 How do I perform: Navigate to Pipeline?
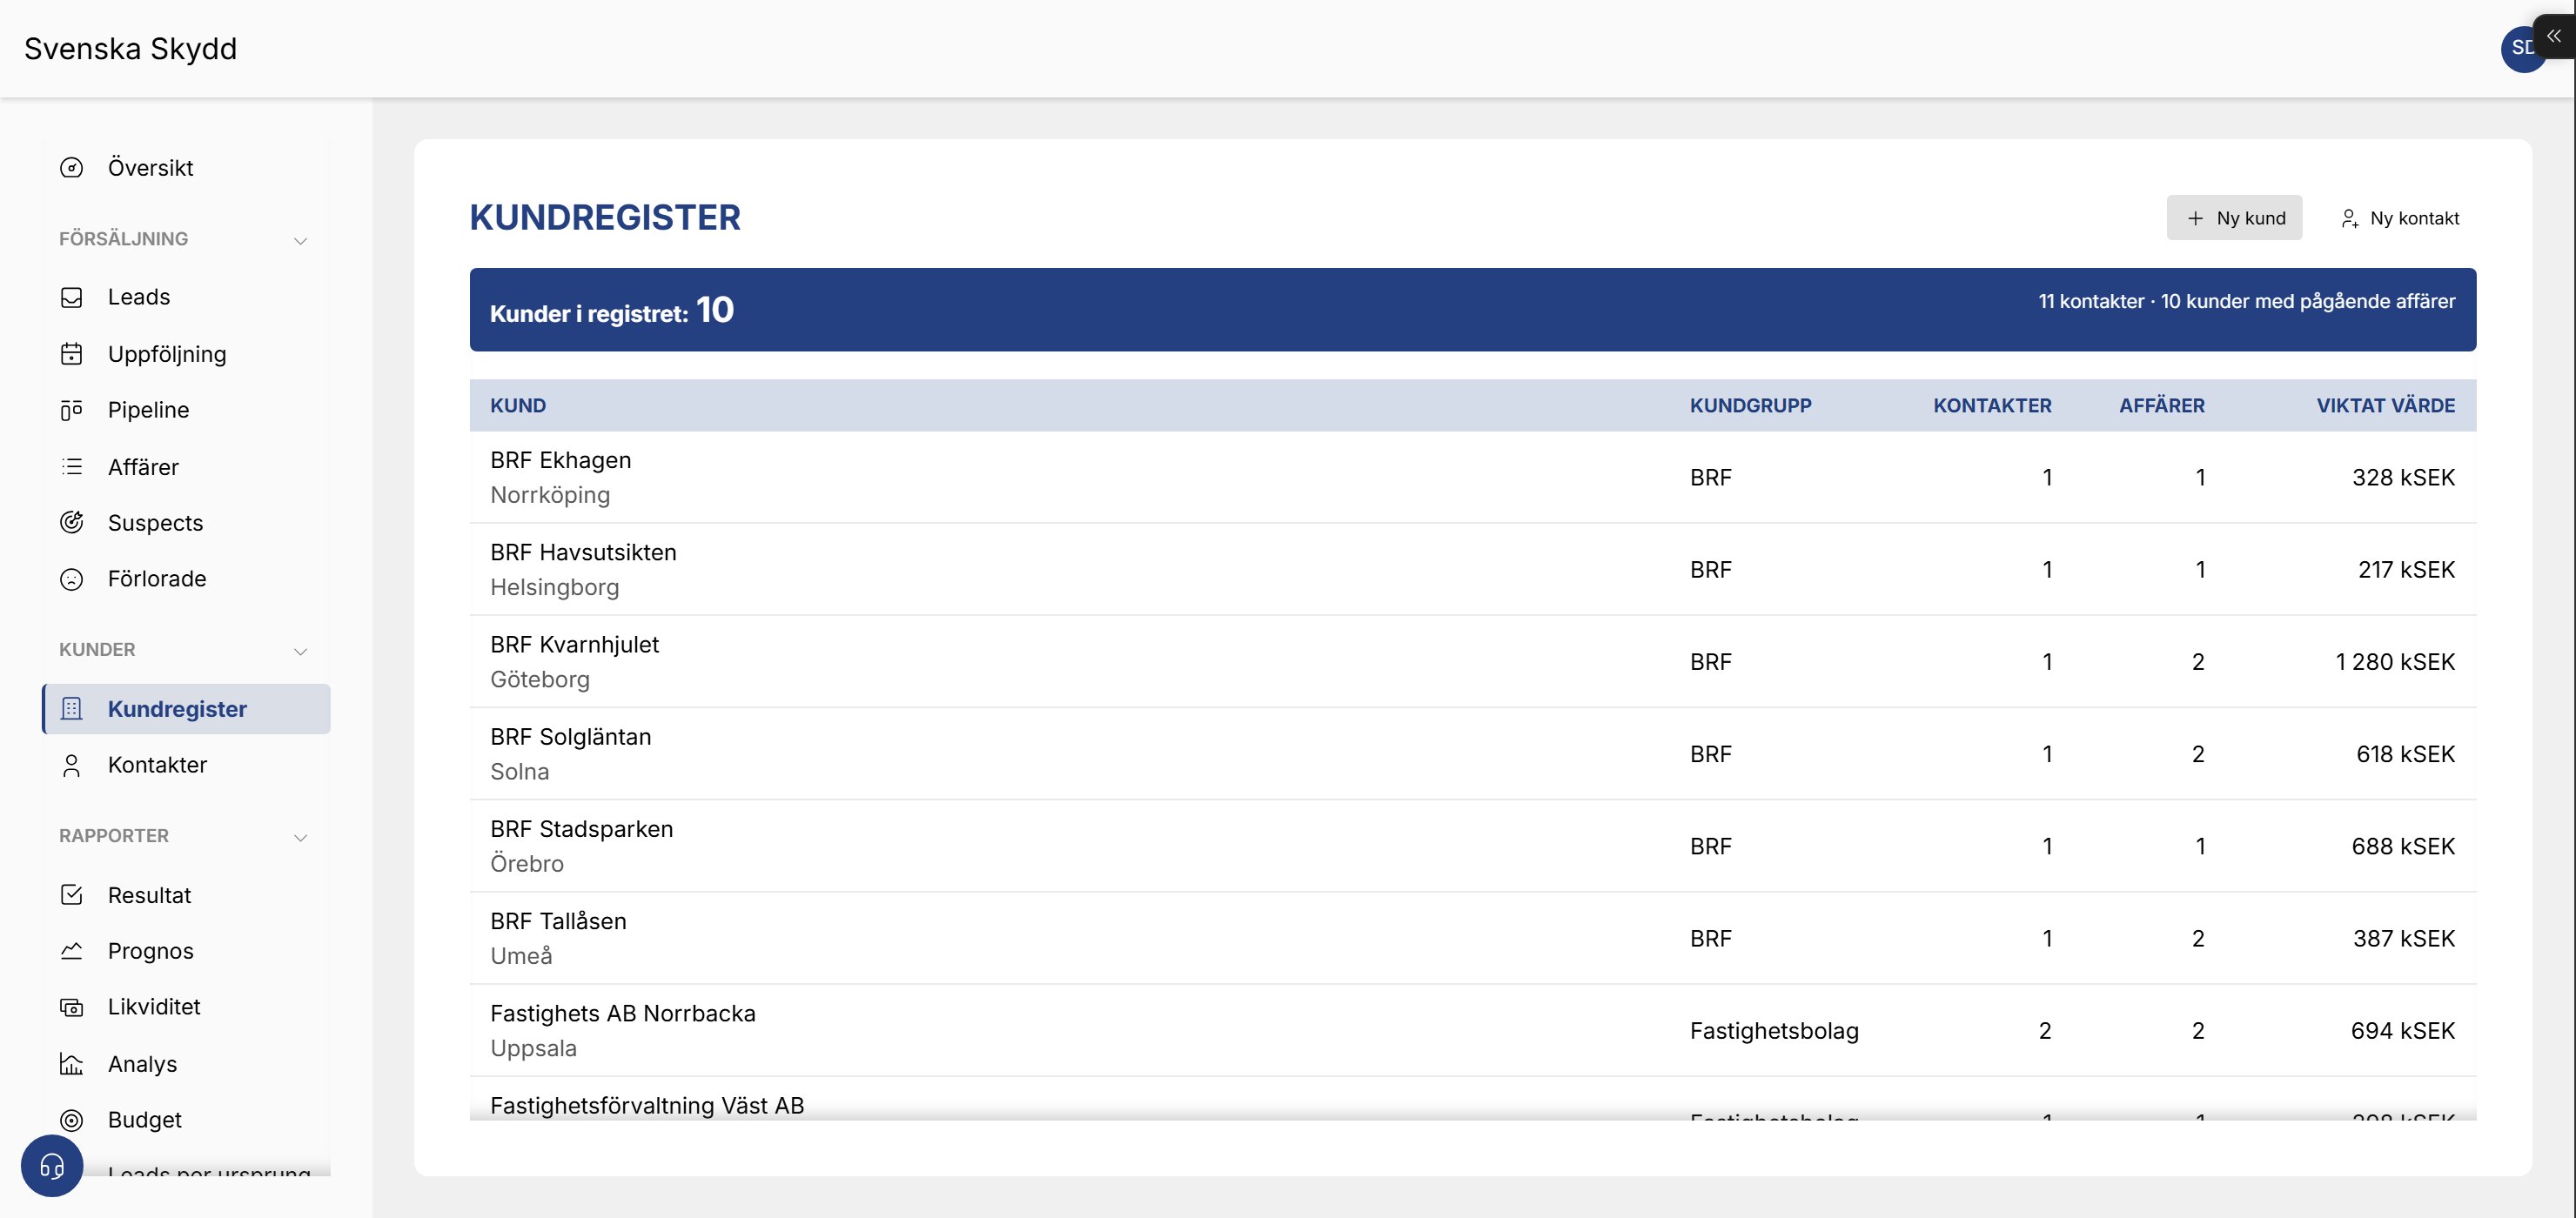point(186,410)
